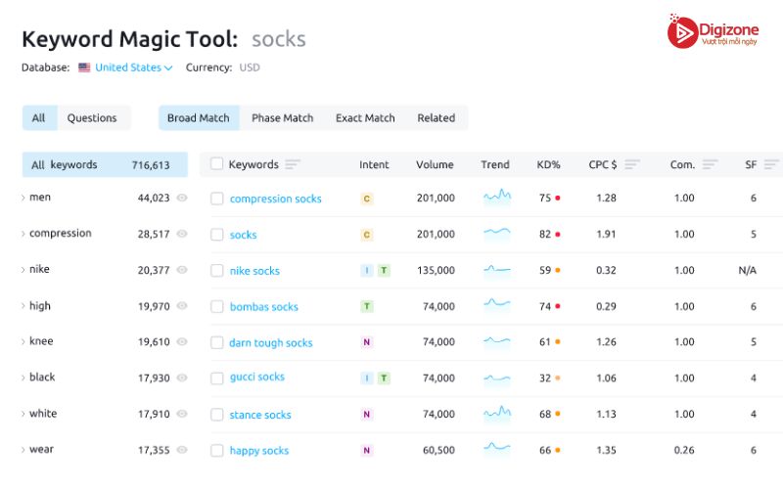The height and width of the screenshot is (489, 783).
Task: Toggle the eye icon for compression group
Action: (x=182, y=234)
